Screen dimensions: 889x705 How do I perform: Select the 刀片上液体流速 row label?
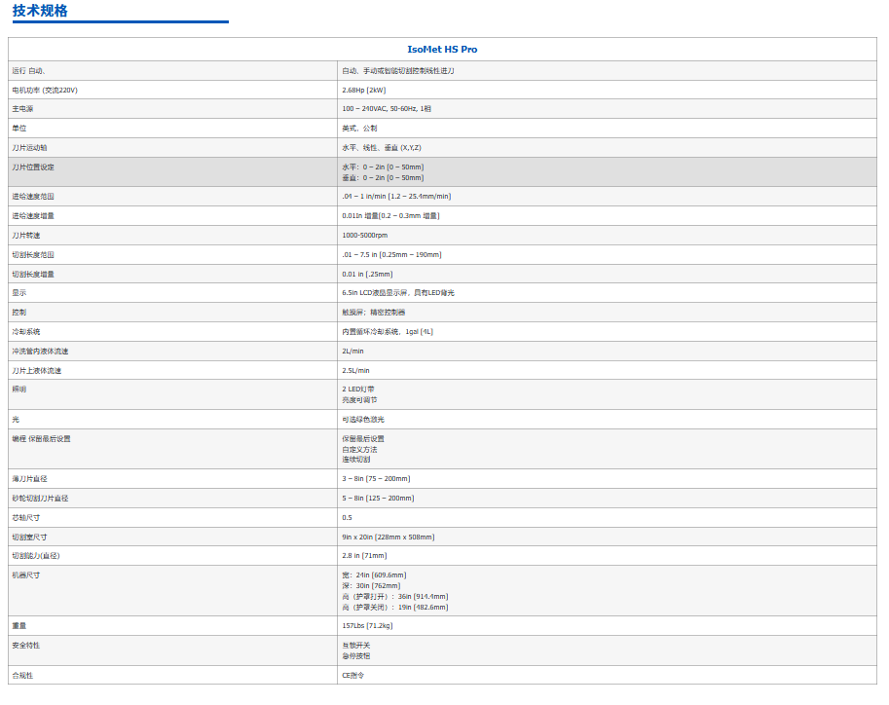pyautogui.click(x=37, y=371)
